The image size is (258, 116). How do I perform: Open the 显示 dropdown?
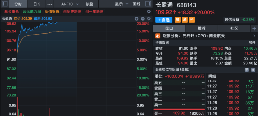point(121,4)
